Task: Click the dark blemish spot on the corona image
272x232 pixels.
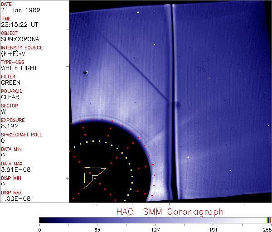Action: tap(85, 72)
